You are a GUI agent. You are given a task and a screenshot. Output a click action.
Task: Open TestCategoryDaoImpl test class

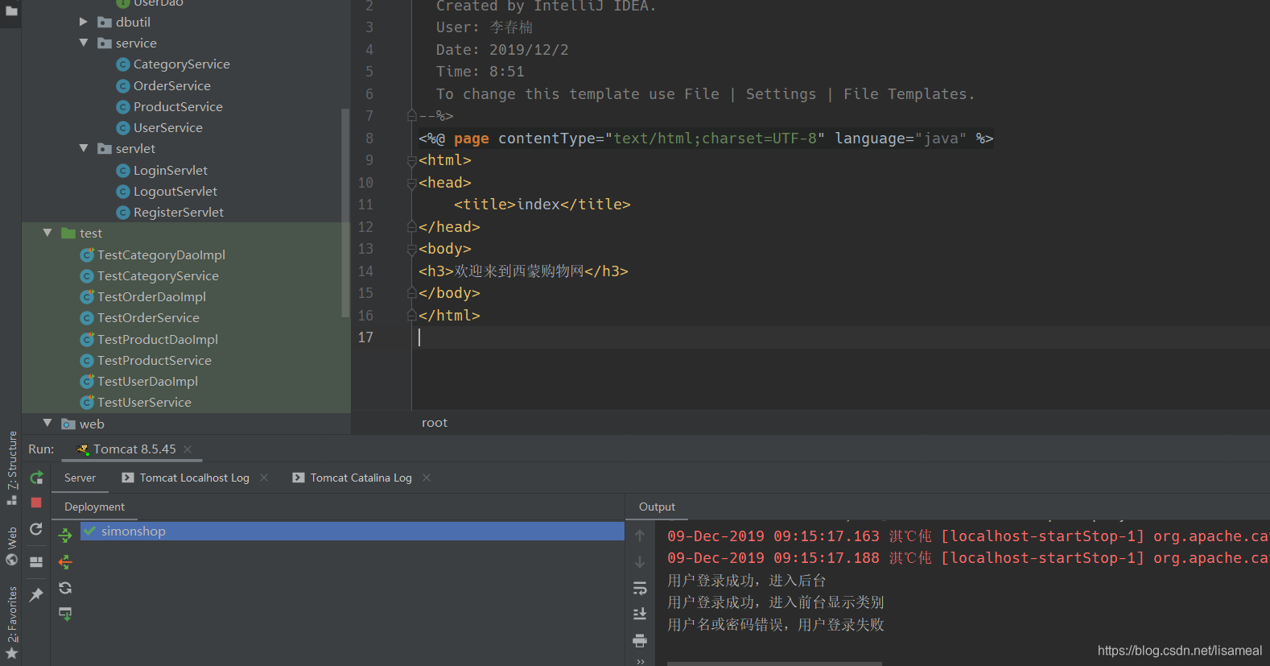pyautogui.click(x=161, y=254)
